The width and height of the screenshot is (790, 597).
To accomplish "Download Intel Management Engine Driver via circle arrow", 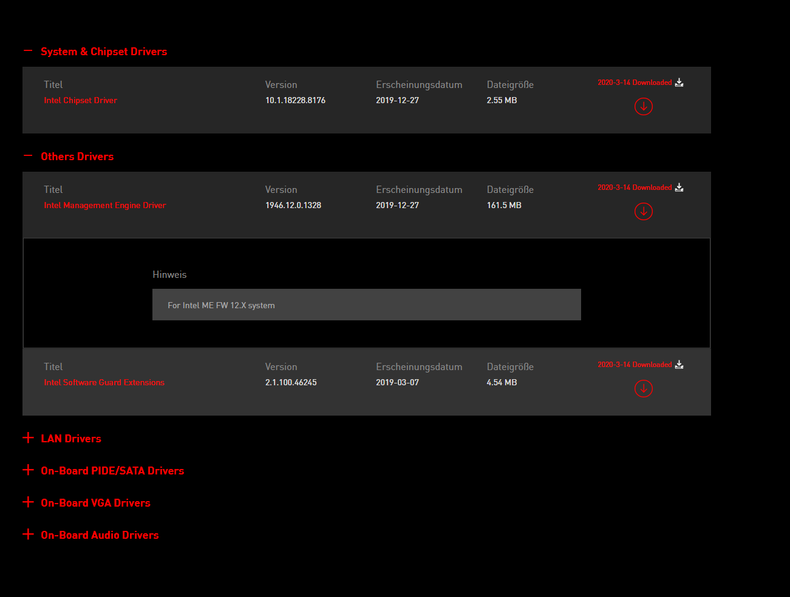I will 644,212.
